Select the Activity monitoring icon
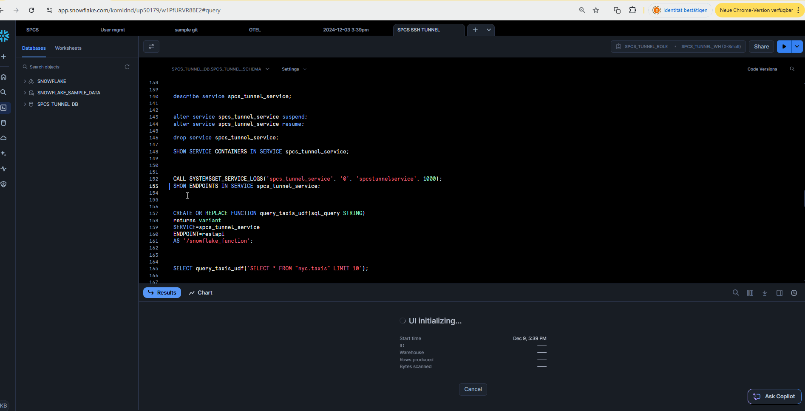Image resolution: width=805 pixels, height=411 pixels. (4, 169)
